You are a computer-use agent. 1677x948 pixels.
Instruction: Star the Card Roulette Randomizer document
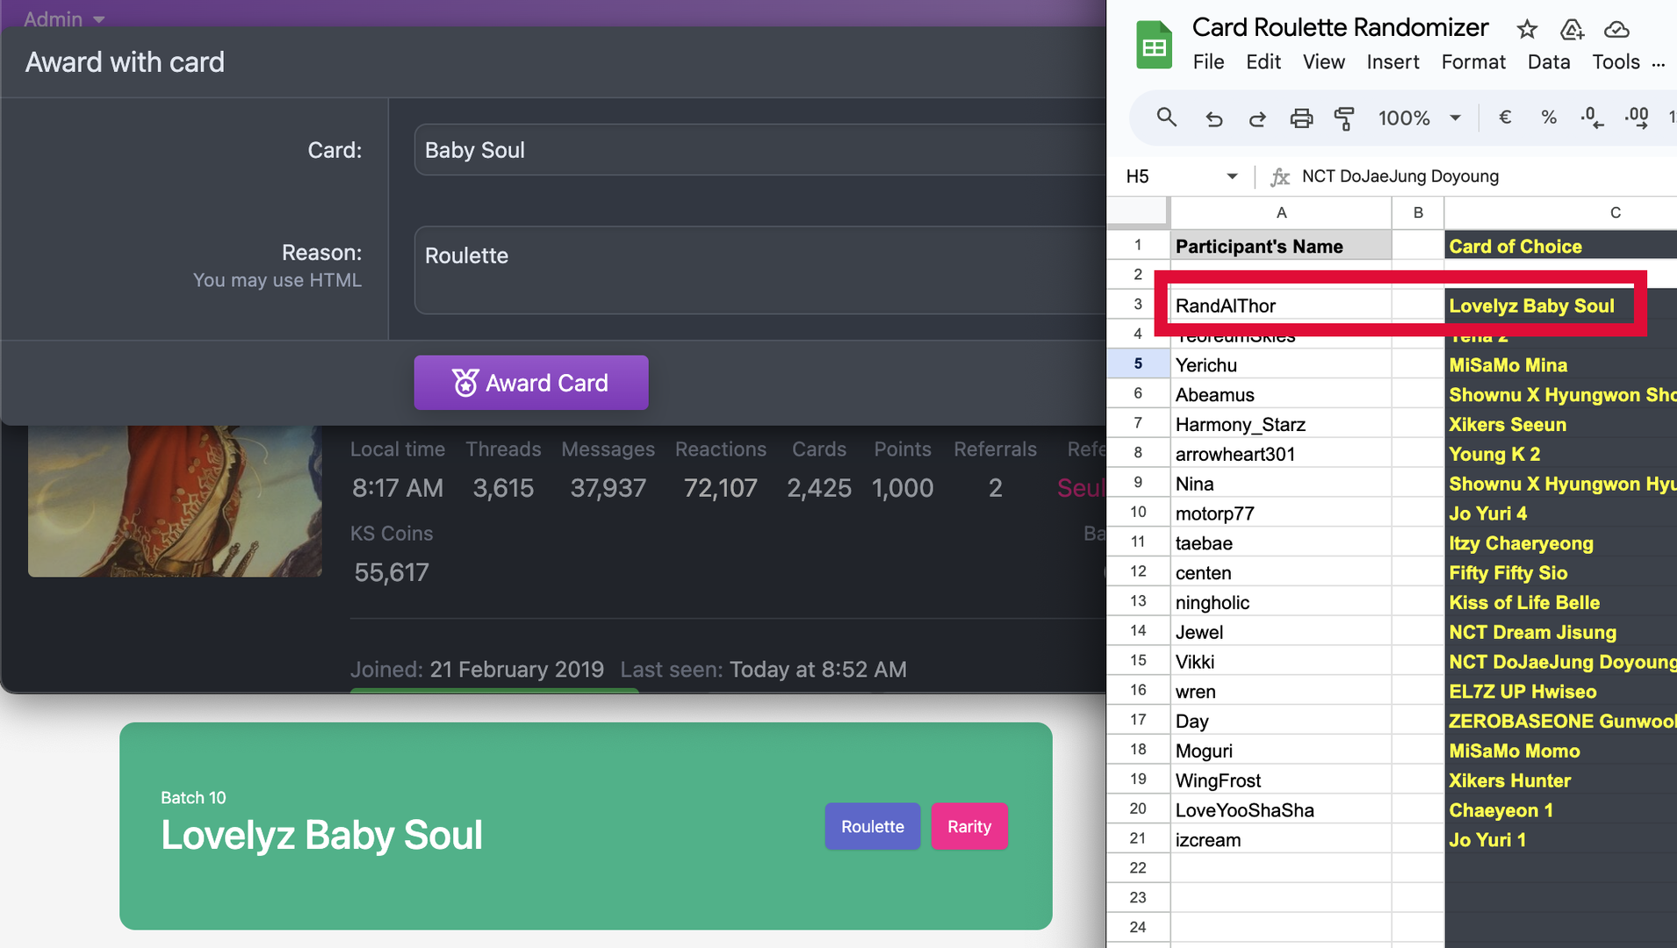click(1527, 29)
